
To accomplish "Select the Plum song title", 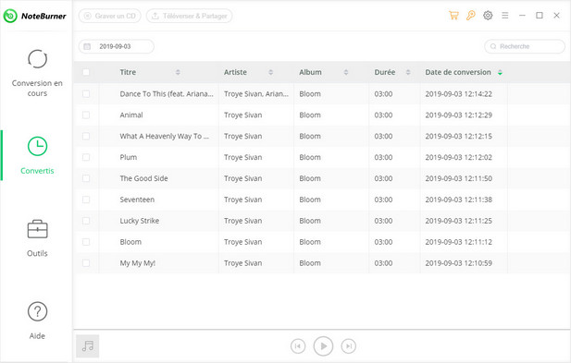I will (129, 157).
